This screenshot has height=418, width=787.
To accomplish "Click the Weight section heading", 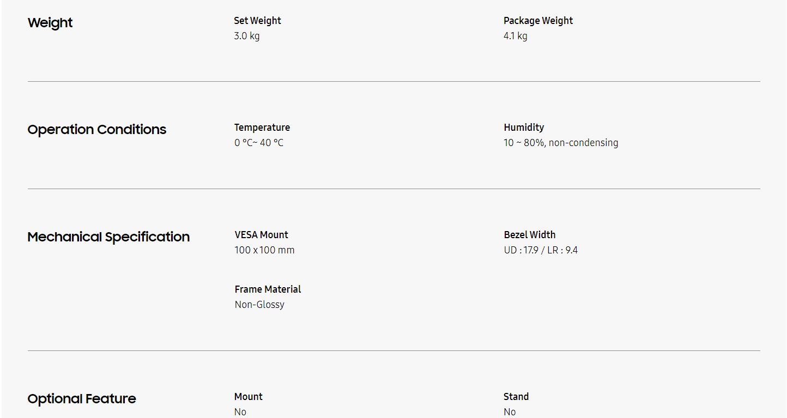I will pyautogui.click(x=50, y=23).
